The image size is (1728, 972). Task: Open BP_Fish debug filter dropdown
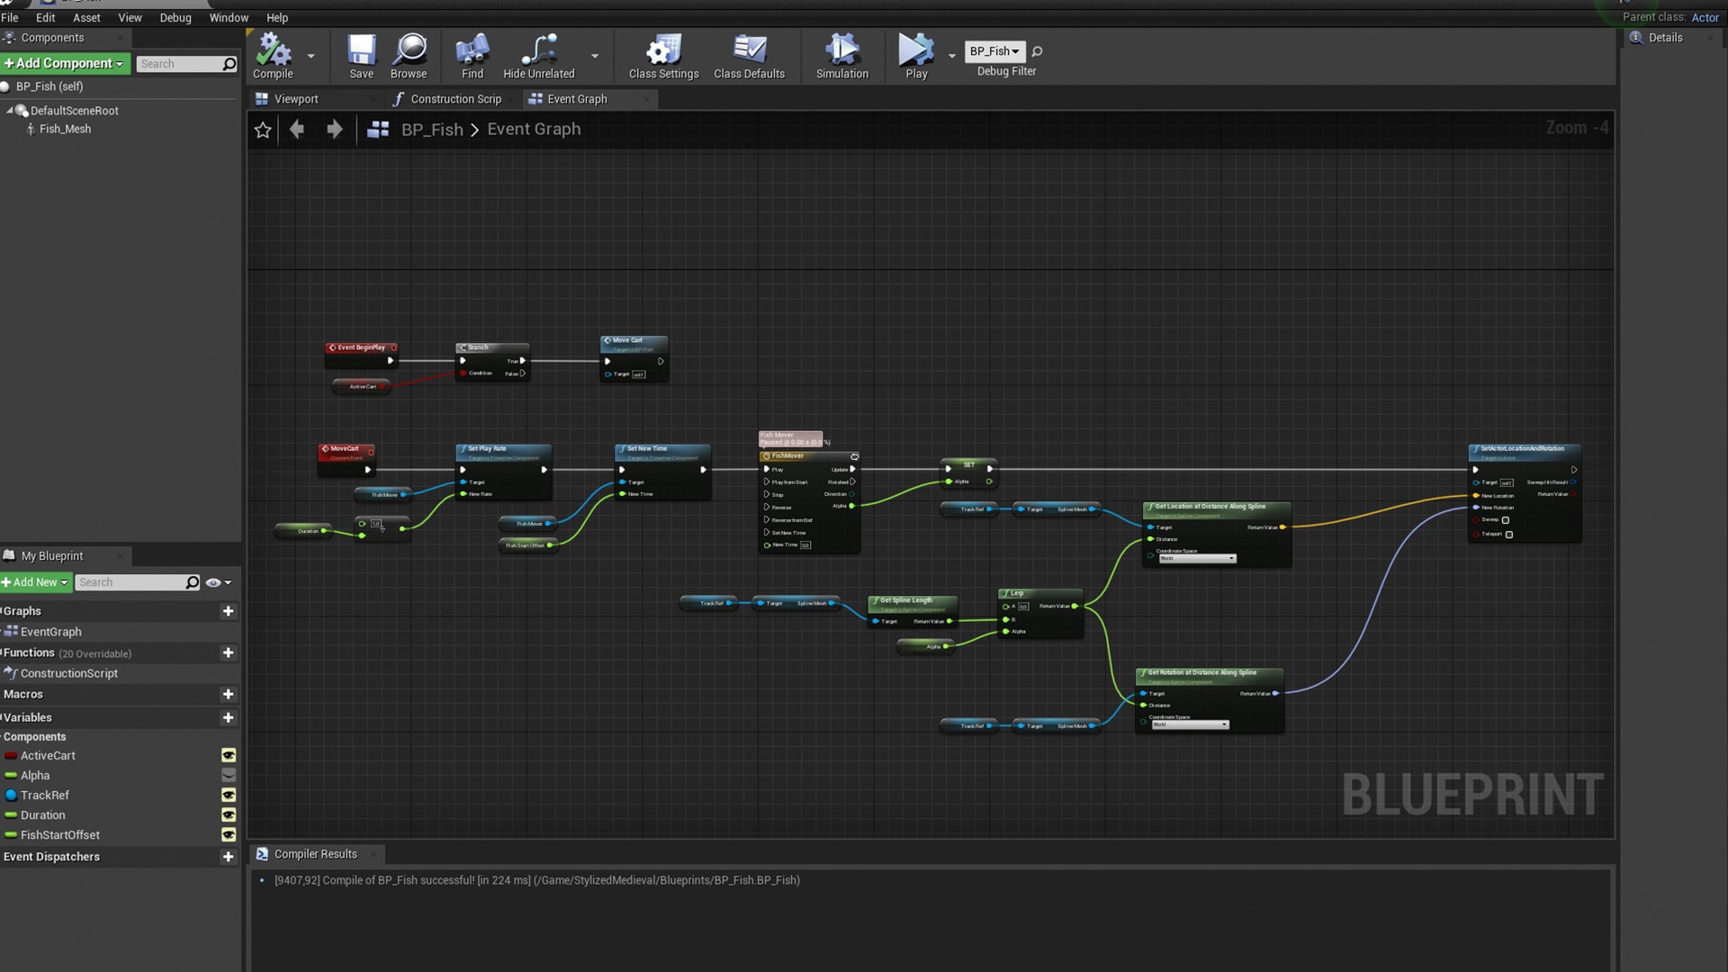click(x=994, y=51)
